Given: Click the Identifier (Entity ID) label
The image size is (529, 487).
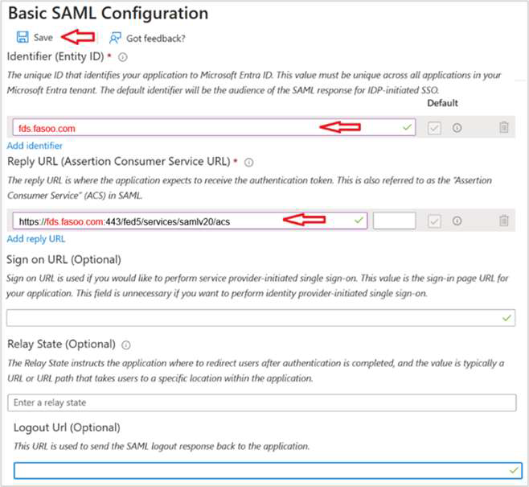Looking at the screenshot, I should click(55, 56).
